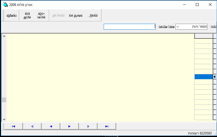Apply filter by selection 'ìôé áçéøä'
The image size is (217, 137).
pos(75,16)
